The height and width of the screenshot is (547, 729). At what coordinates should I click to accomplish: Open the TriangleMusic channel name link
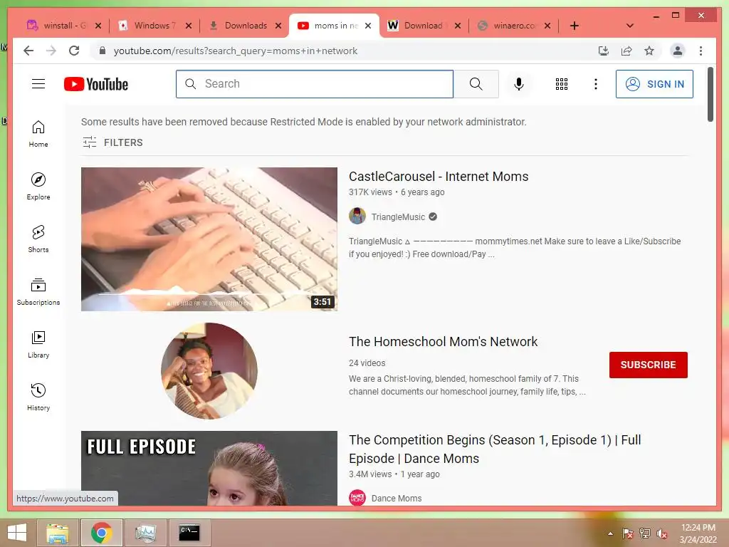pos(398,217)
